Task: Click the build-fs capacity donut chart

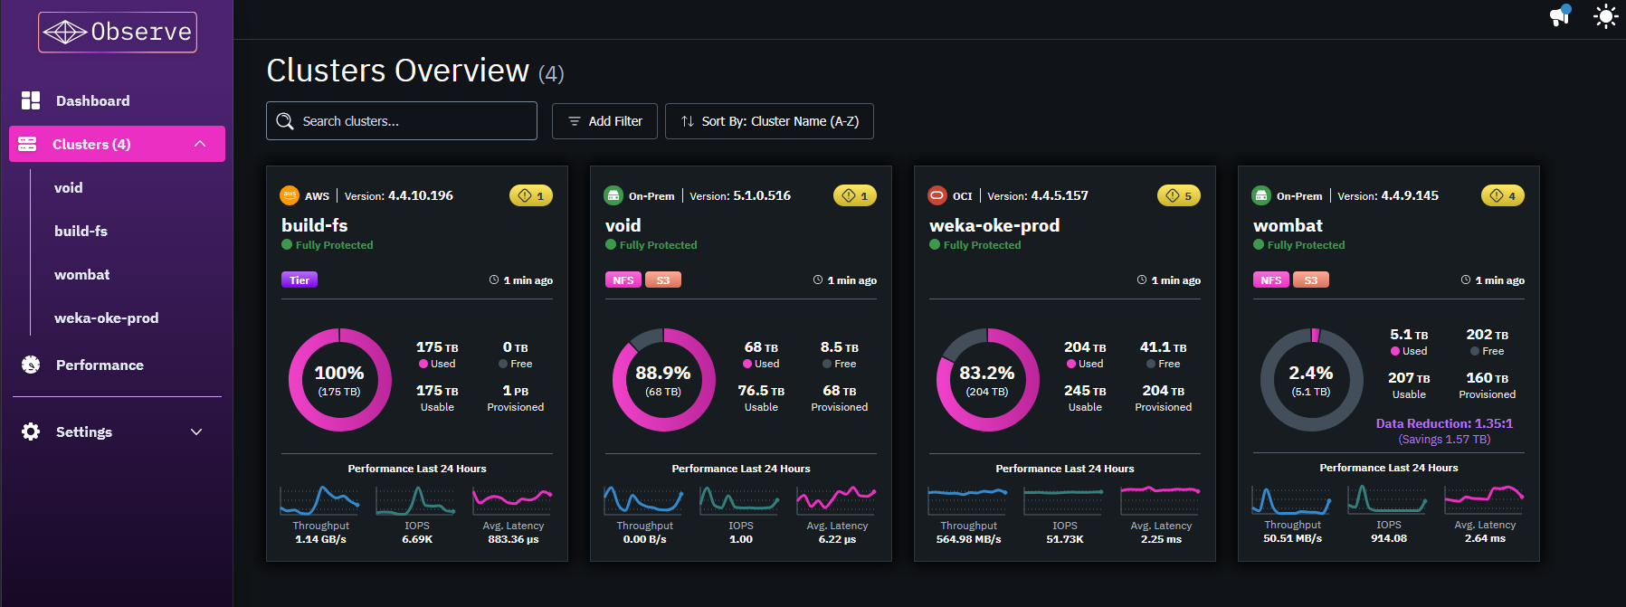Action: pos(339,380)
